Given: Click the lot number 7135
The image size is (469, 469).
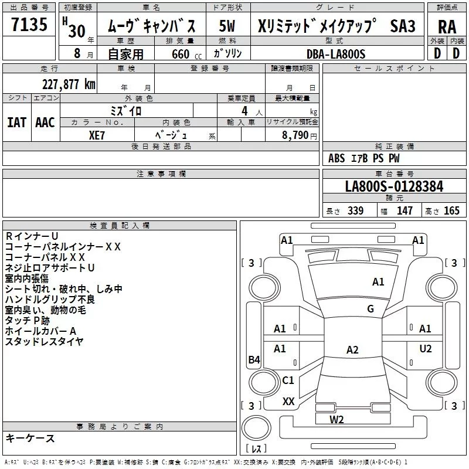Looking at the screenshot, I should [29, 25].
